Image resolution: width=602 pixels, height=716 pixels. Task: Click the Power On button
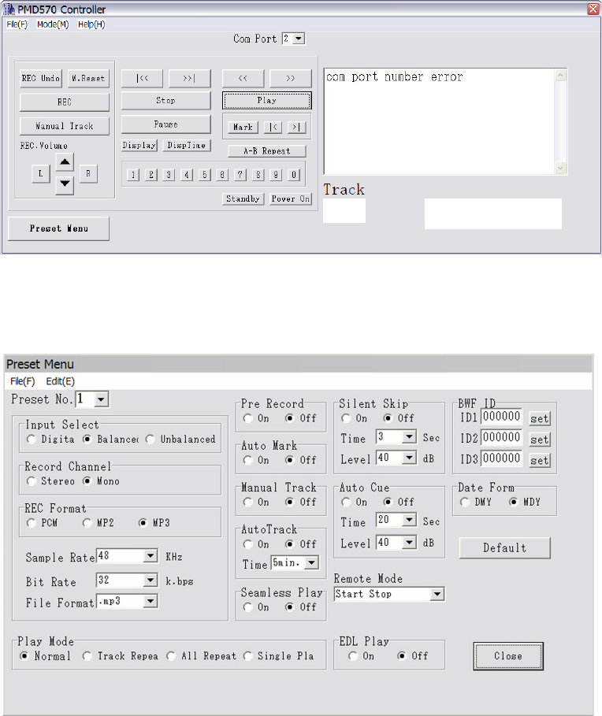coord(291,198)
